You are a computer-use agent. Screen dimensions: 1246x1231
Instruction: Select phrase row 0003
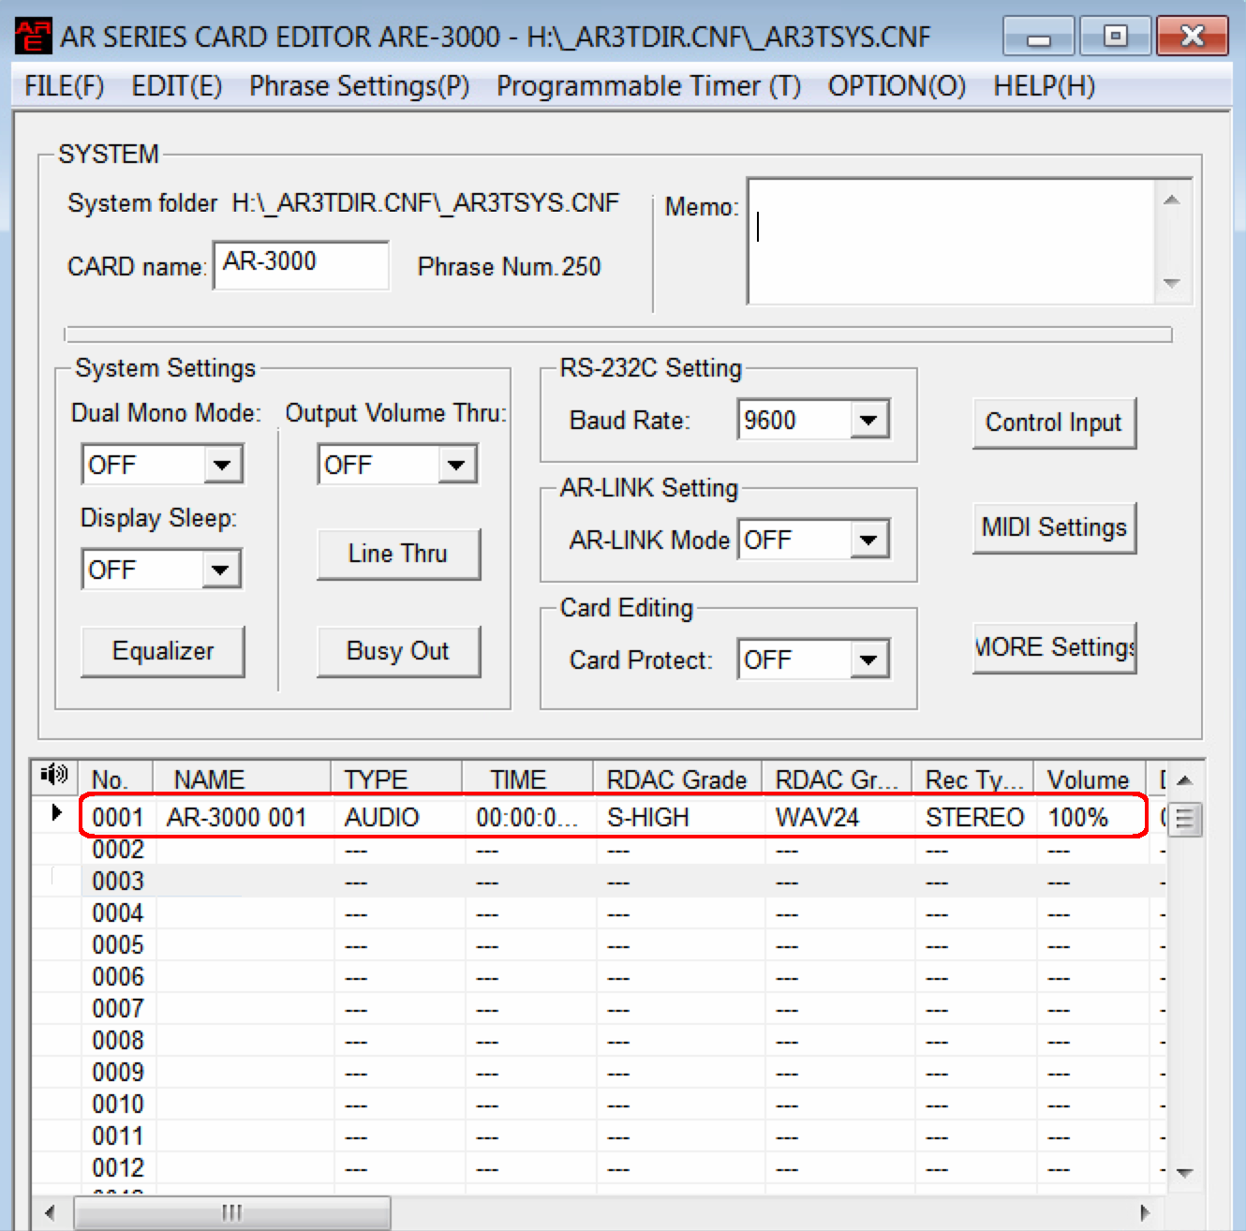coord(600,882)
